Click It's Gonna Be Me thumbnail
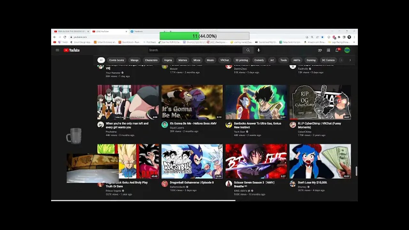The height and width of the screenshot is (230, 409). [x=192, y=102]
